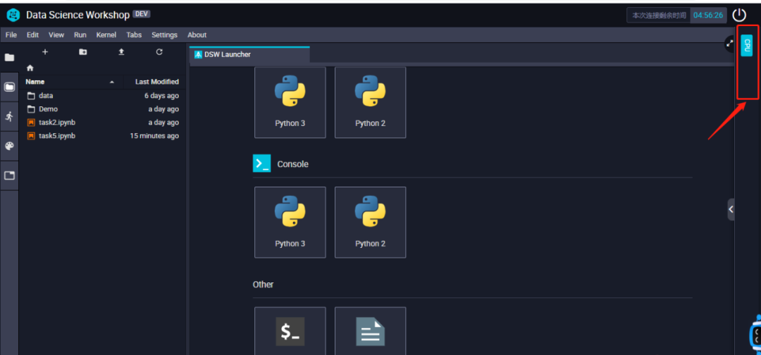Create a new Text File from Other
The width and height of the screenshot is (761, 355).
point(371,331)
